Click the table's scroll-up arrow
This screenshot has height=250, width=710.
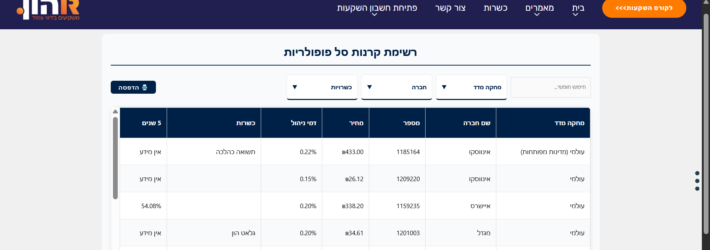pos(115,111)
